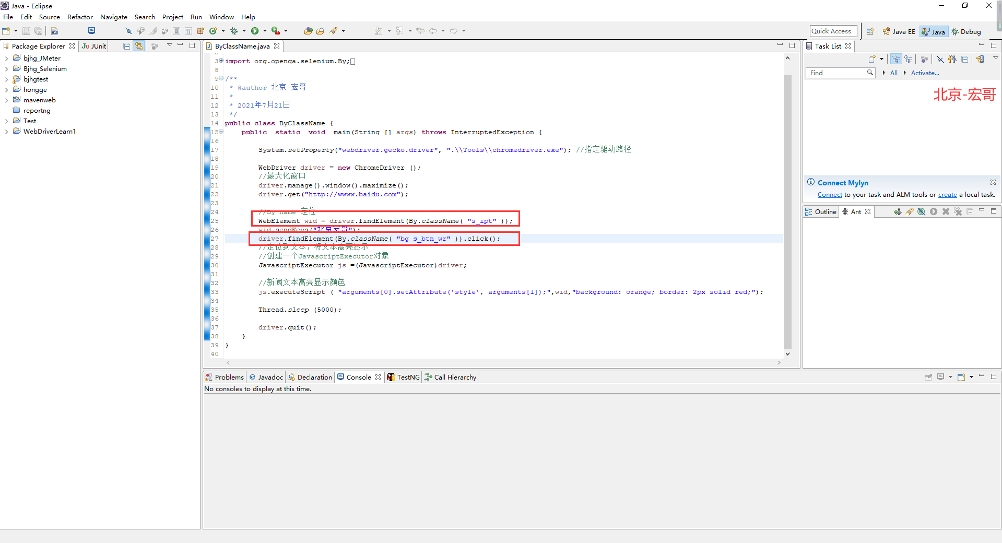Click the Debug bug toolbar icon
The image size is (1002, 543).
tap(234, 31)
